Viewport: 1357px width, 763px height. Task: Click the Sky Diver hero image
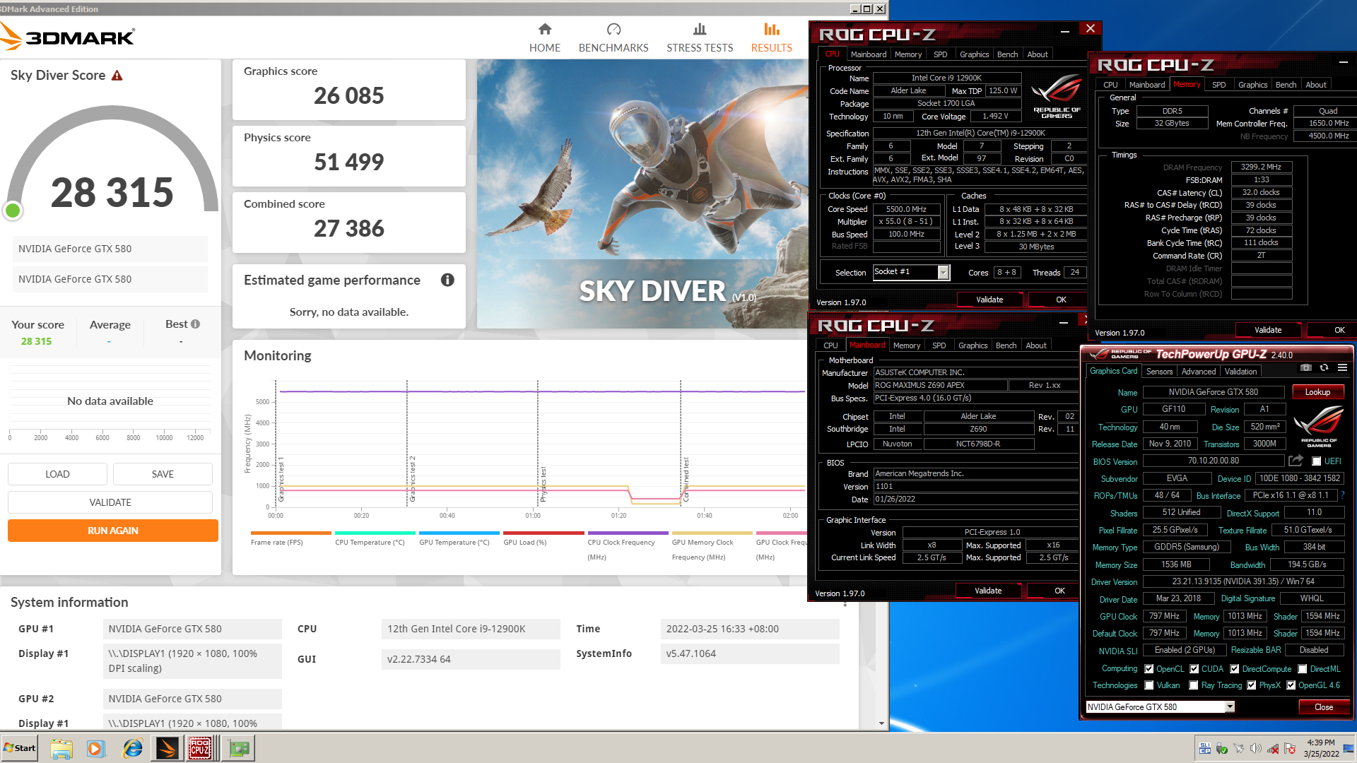pos(642,194)
